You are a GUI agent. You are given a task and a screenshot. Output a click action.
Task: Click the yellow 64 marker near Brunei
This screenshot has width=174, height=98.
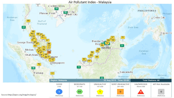pos(102,45)
